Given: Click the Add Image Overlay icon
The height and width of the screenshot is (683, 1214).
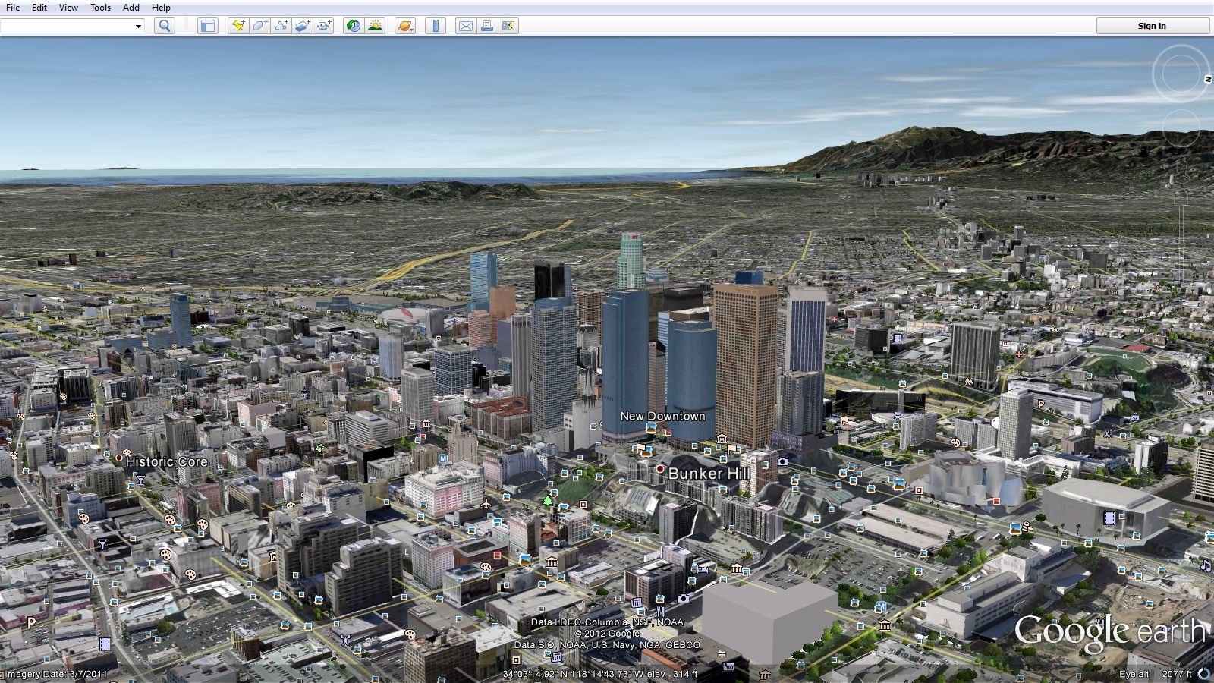Looking at the screenshot, I should [302, 26].
